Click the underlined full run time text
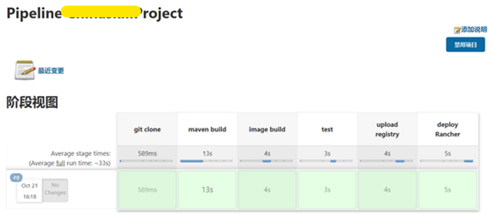 click(61, 163)
